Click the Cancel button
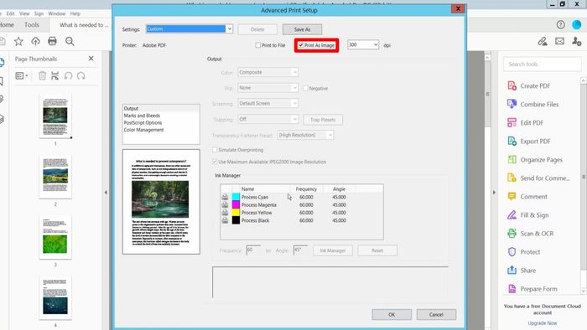This screenshot has width=587, height=330. coord(436,314)
